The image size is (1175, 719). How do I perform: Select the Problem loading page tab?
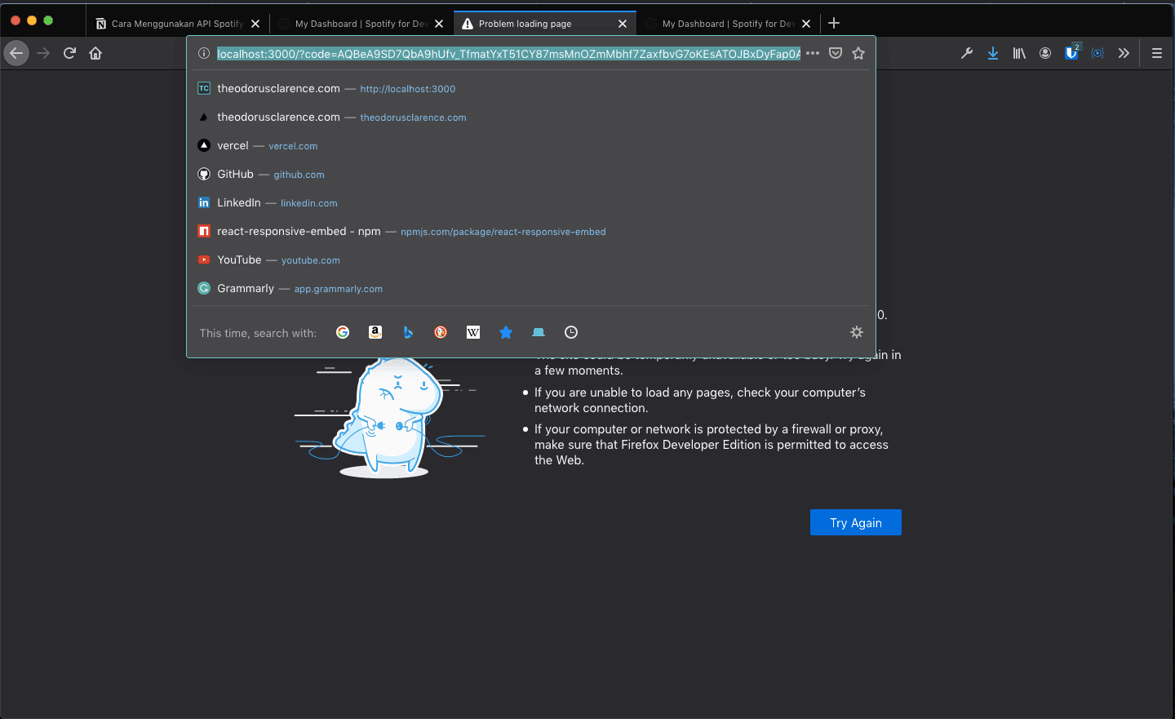coord(544,24)
